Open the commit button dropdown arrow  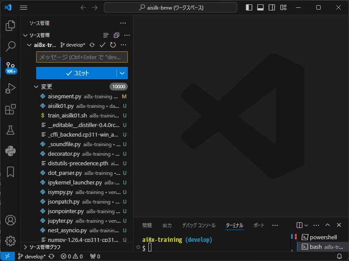122,73
